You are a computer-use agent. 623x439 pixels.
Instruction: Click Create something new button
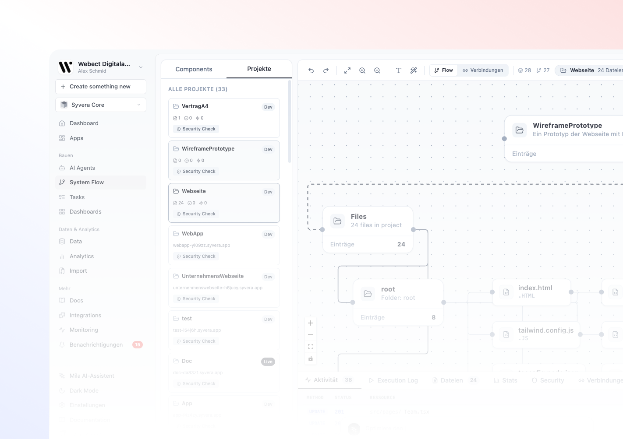101,87
